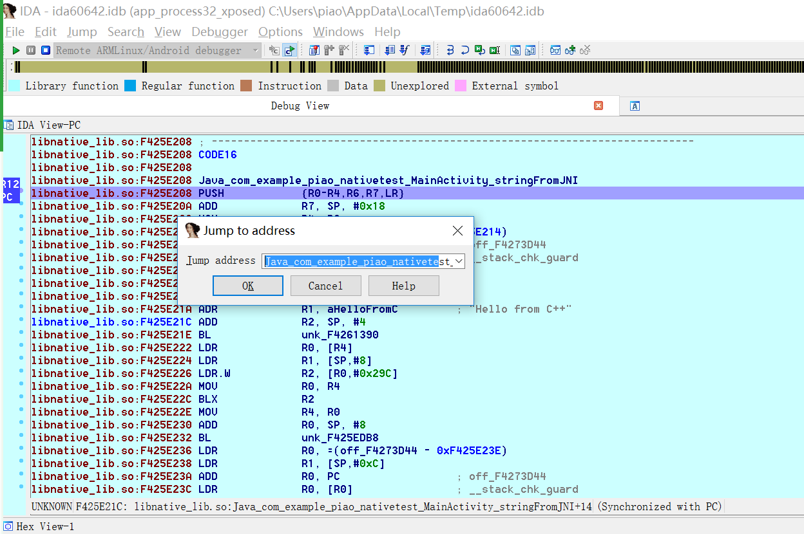
Task: Open the Options menu
Action: click(x=280, y=32)
